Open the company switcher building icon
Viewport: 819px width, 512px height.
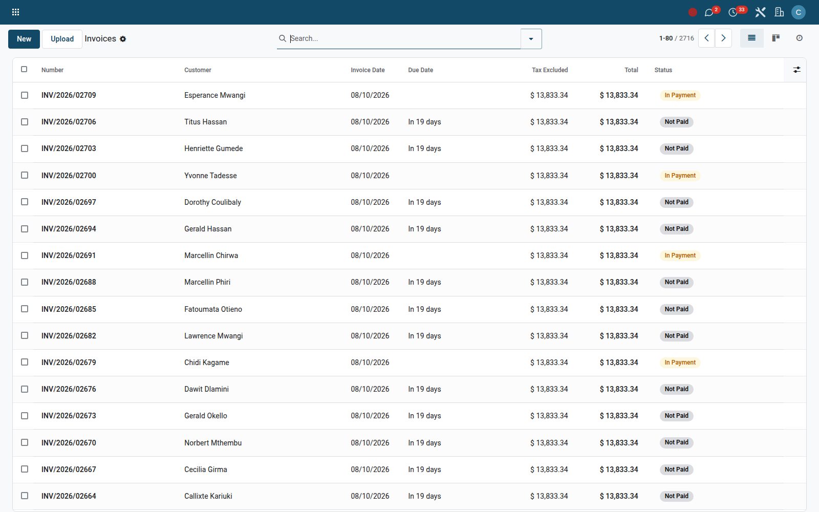[779, 12]
